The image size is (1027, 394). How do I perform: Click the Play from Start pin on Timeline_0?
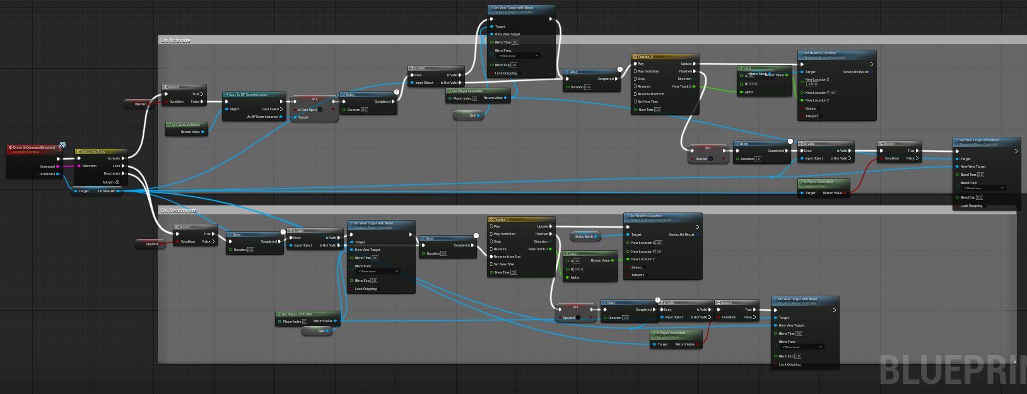[x=635, y=71]
